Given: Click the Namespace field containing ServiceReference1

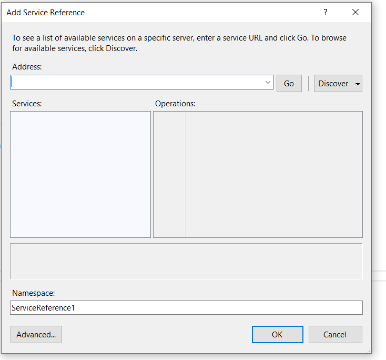Looking at the screenshot, I should 186,307.
